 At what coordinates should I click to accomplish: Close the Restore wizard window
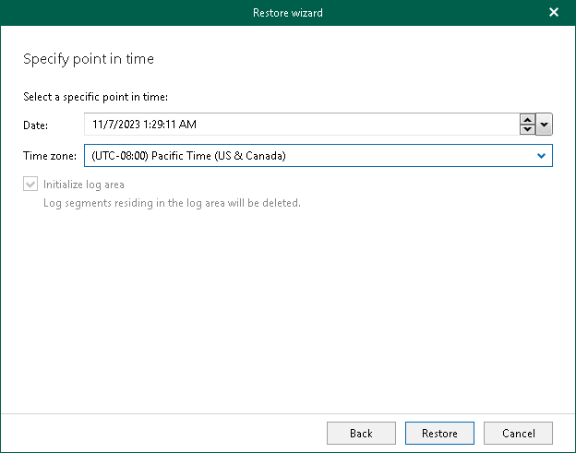[x=554, y=13]
